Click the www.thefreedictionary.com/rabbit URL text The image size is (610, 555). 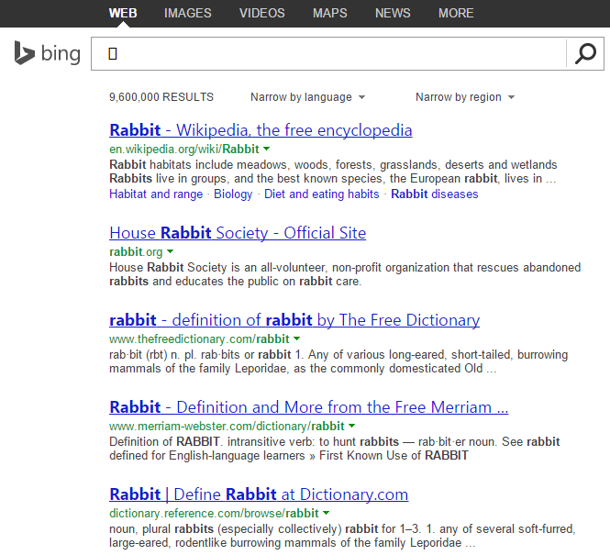click(x=199, y=339)
